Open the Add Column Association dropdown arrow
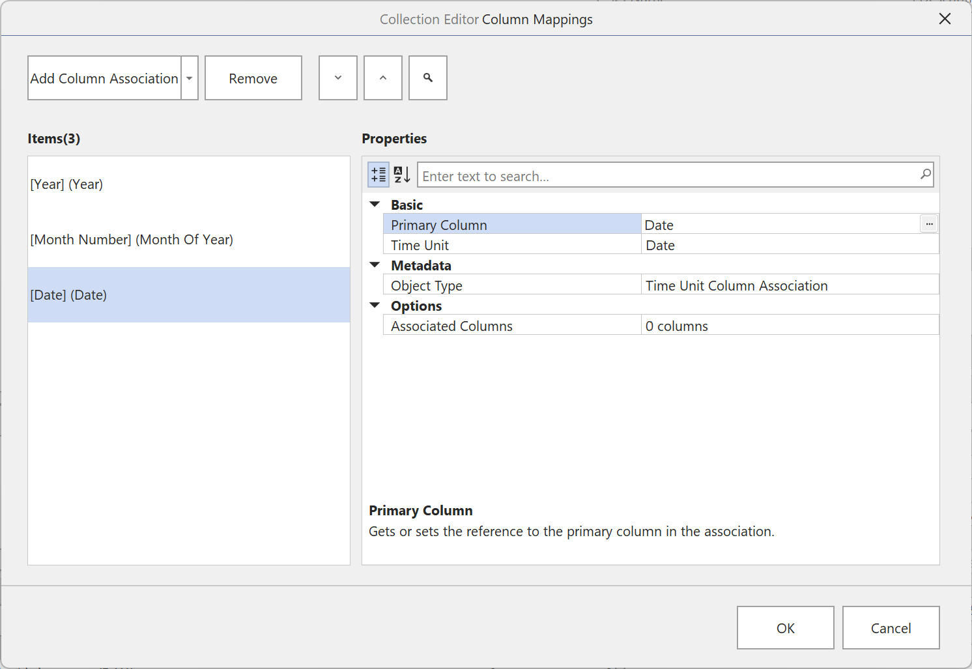Image resolution: width=972 pixels, height=669 pixels. click(x=189, y=78)
